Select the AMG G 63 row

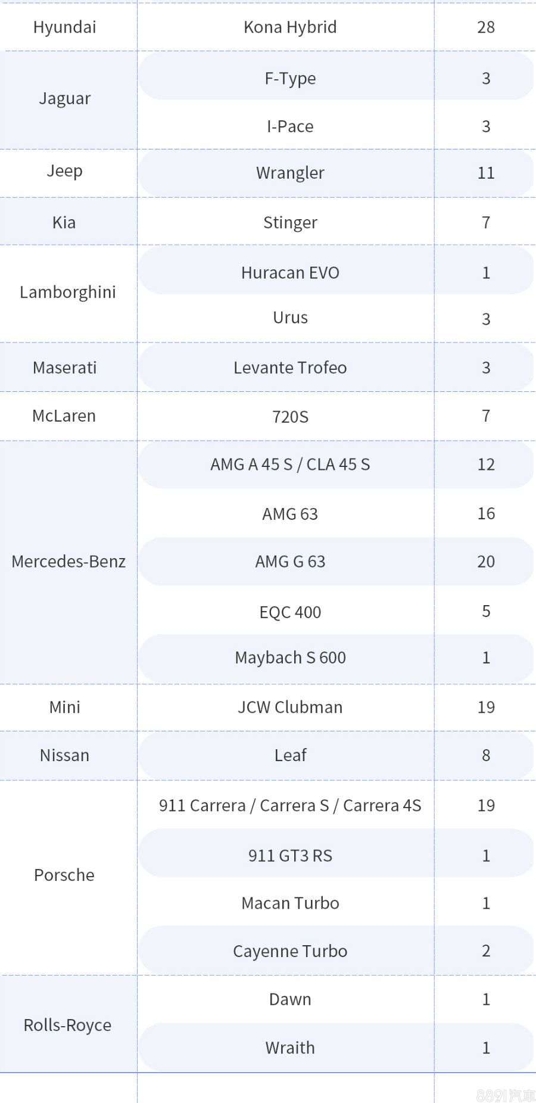click(336, 562)
